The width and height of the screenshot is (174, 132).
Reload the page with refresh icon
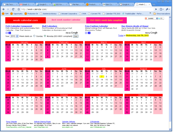pyautogui.click(x=13, y=9)
